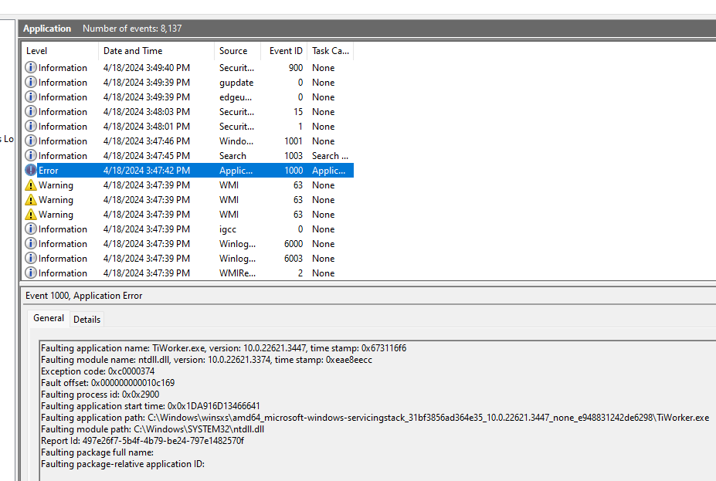This screenshot has height=481, width=716.
Task: Click the Information icon in the gupdate row
Action: click(31, 82)
